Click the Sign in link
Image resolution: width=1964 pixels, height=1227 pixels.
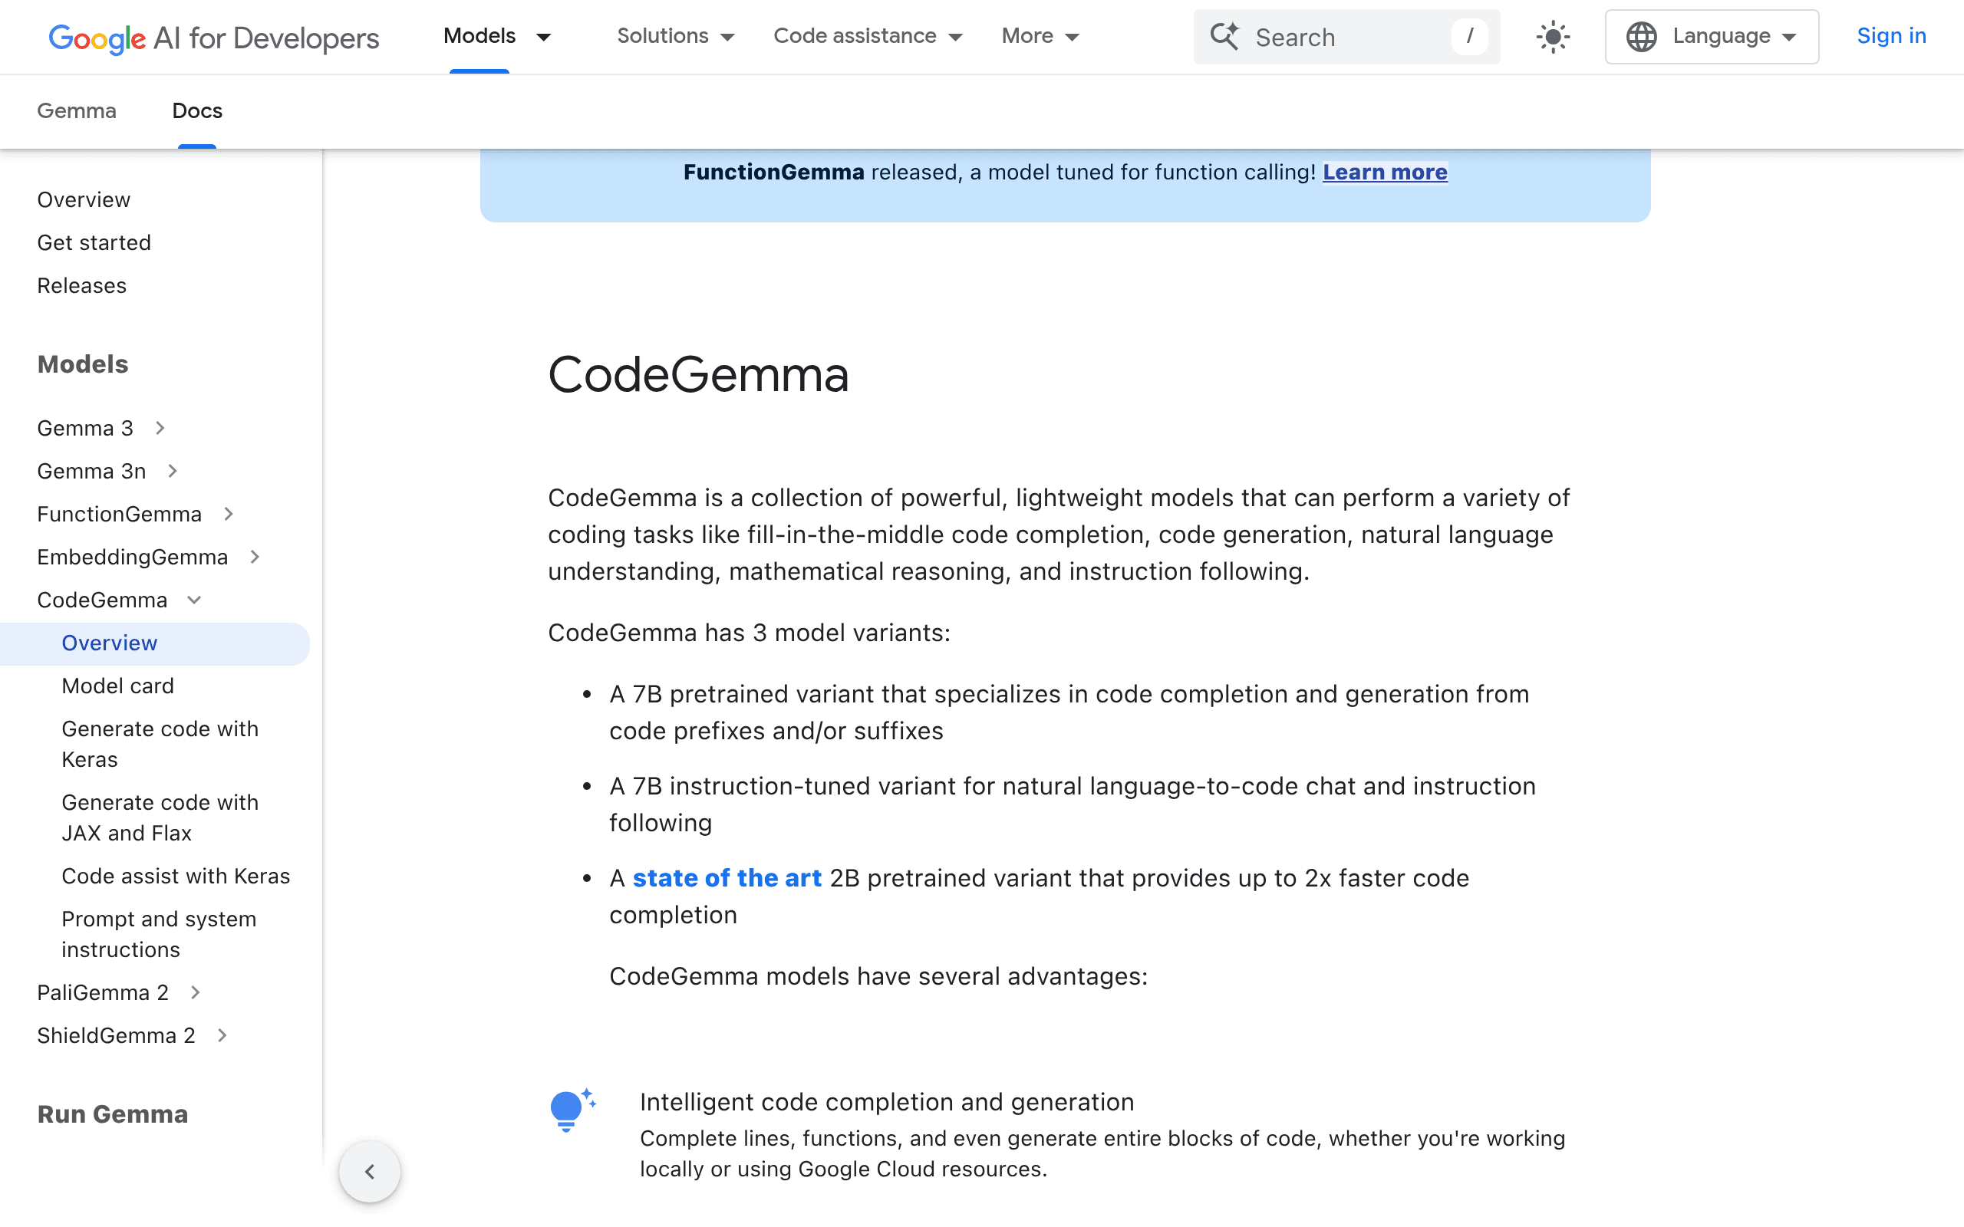pyautogui.click(x=1891, y=37)
